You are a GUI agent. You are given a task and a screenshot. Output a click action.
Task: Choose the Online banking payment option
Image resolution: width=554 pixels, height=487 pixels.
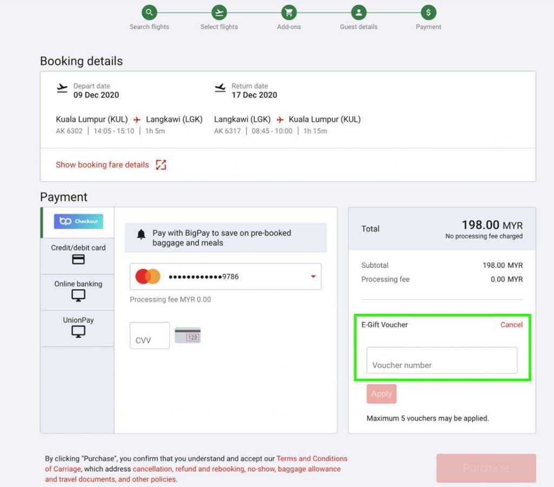78,292
